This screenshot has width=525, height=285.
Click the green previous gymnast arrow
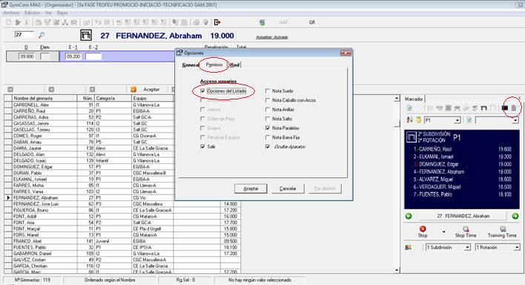pyautogui.click(x=409, y=216)
